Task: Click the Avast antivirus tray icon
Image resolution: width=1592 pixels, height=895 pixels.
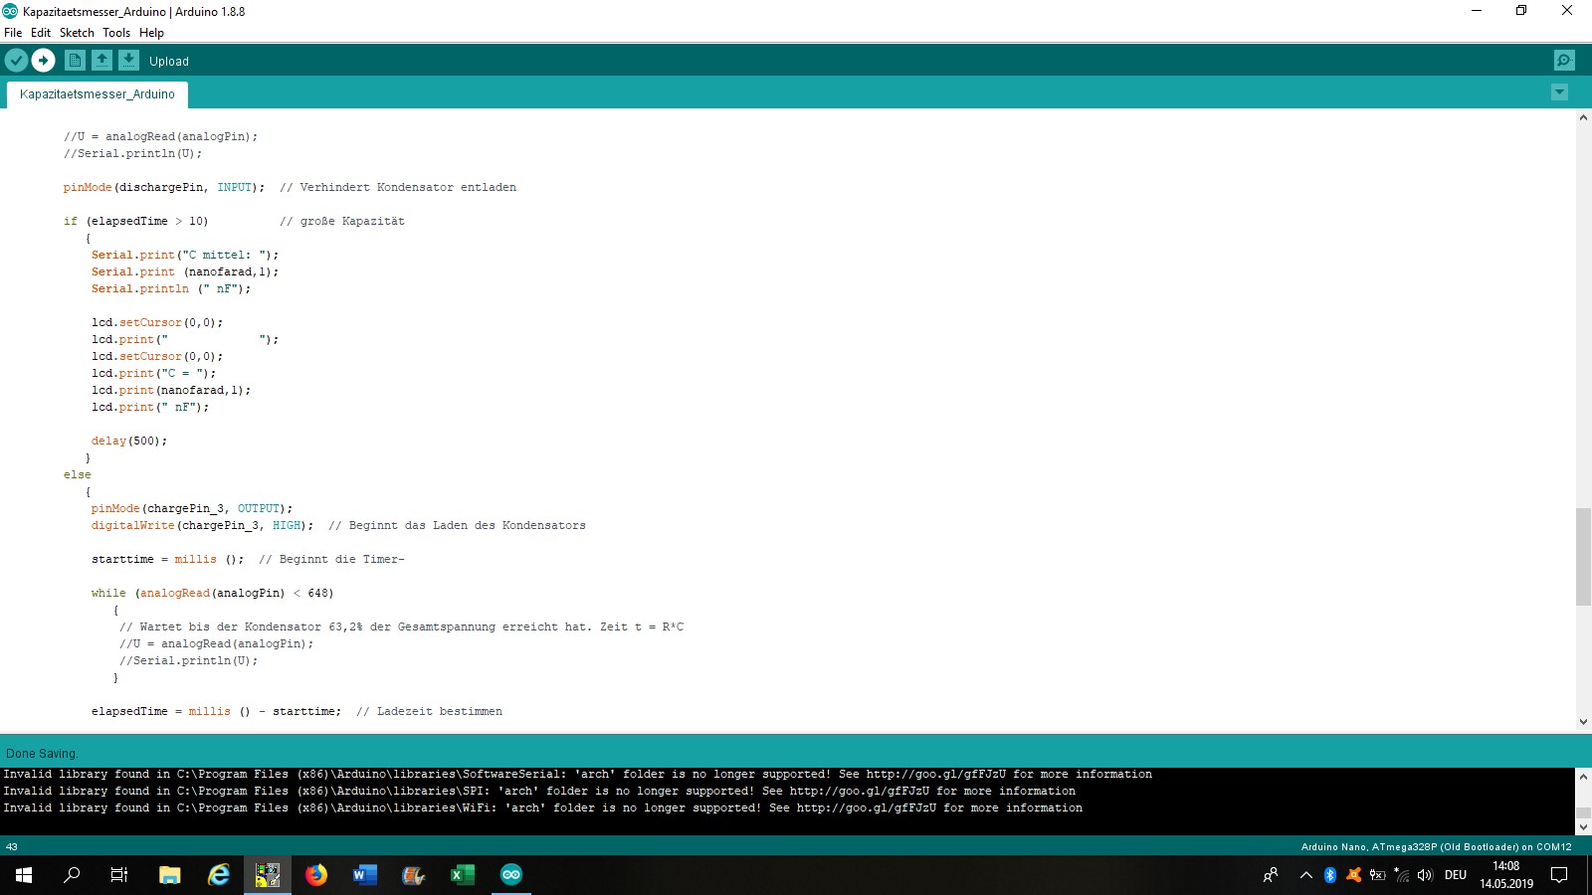Action: click(x=1354, y=875)
